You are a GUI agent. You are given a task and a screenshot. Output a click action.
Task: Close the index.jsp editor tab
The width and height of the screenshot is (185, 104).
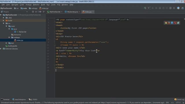coord(93,12)
